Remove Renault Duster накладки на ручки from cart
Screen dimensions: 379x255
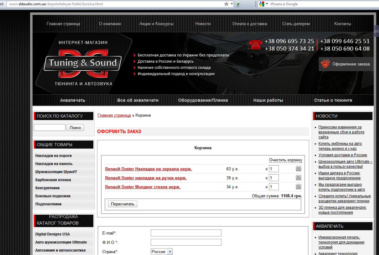[298, 178]
